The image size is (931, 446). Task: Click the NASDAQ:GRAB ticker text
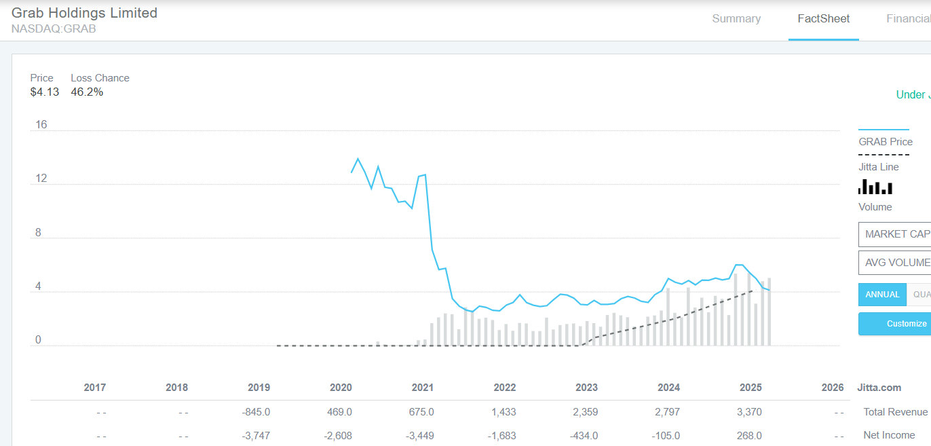[54, 29]
